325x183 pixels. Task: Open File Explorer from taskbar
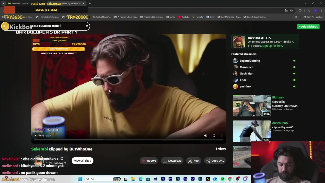[133, 179]
